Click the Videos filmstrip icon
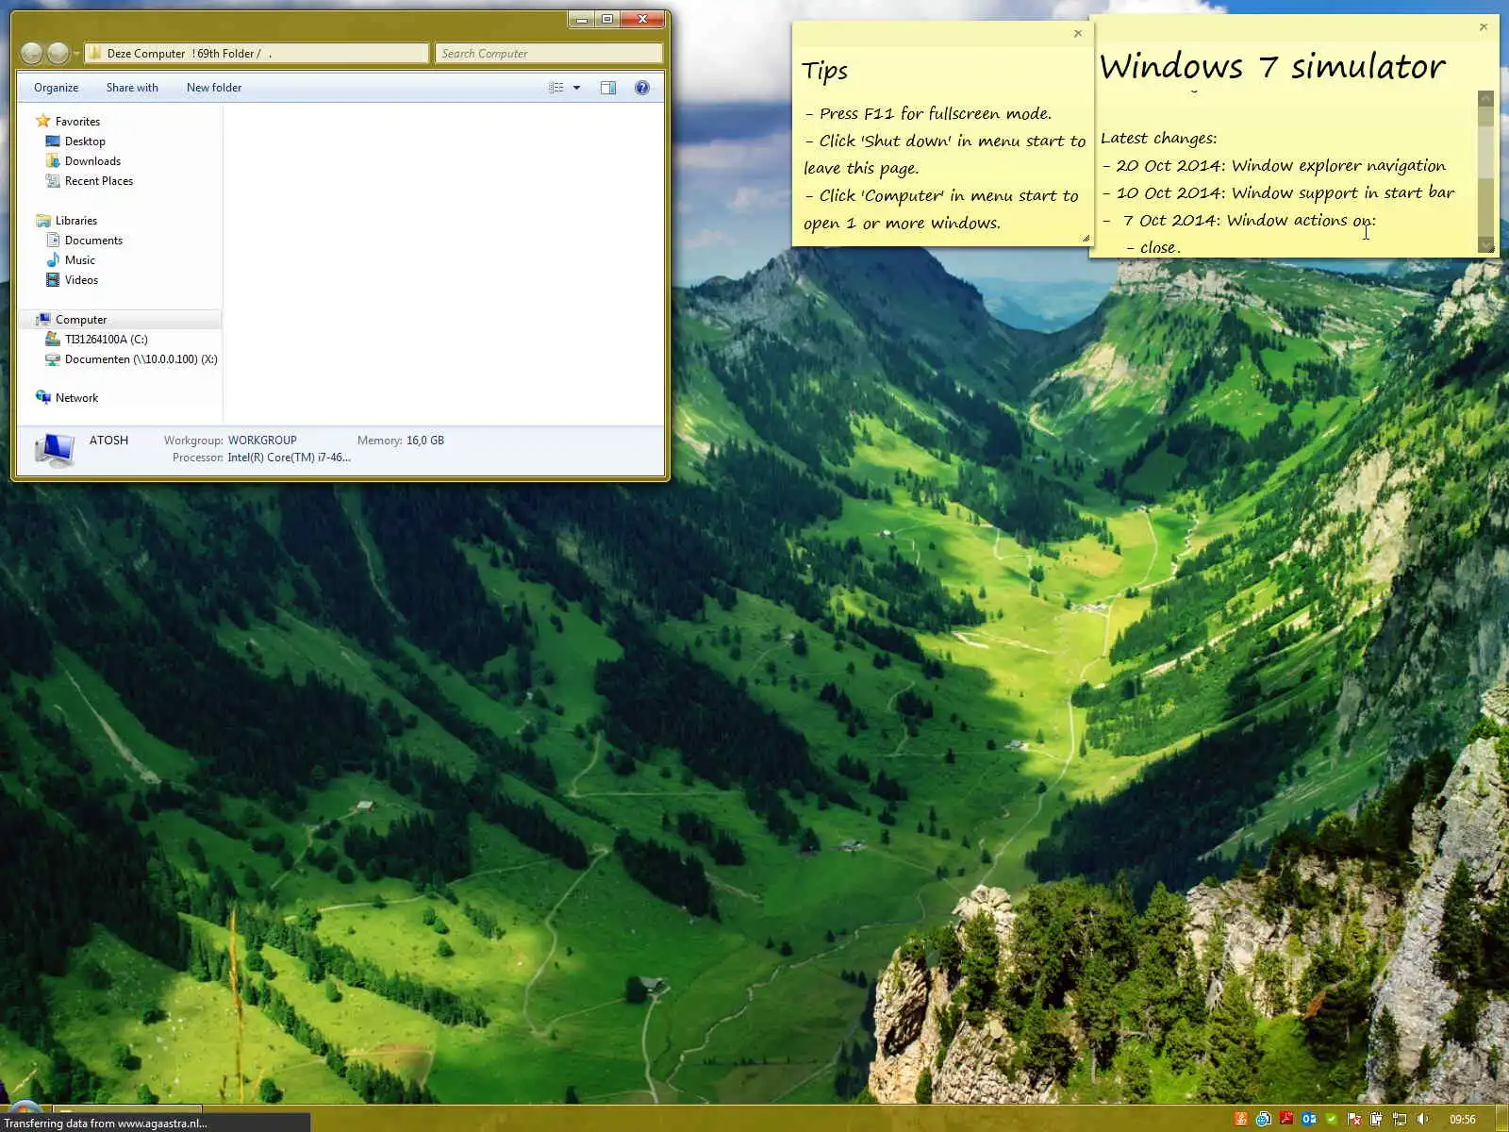Viewport: 1509px width, 1132px height. [x=53, y=280]
